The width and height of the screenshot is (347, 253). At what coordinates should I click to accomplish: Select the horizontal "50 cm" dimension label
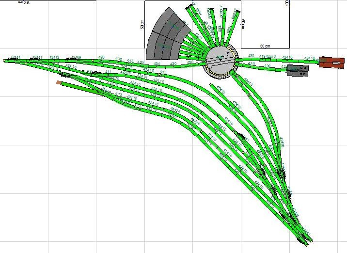tap(264, 46)
